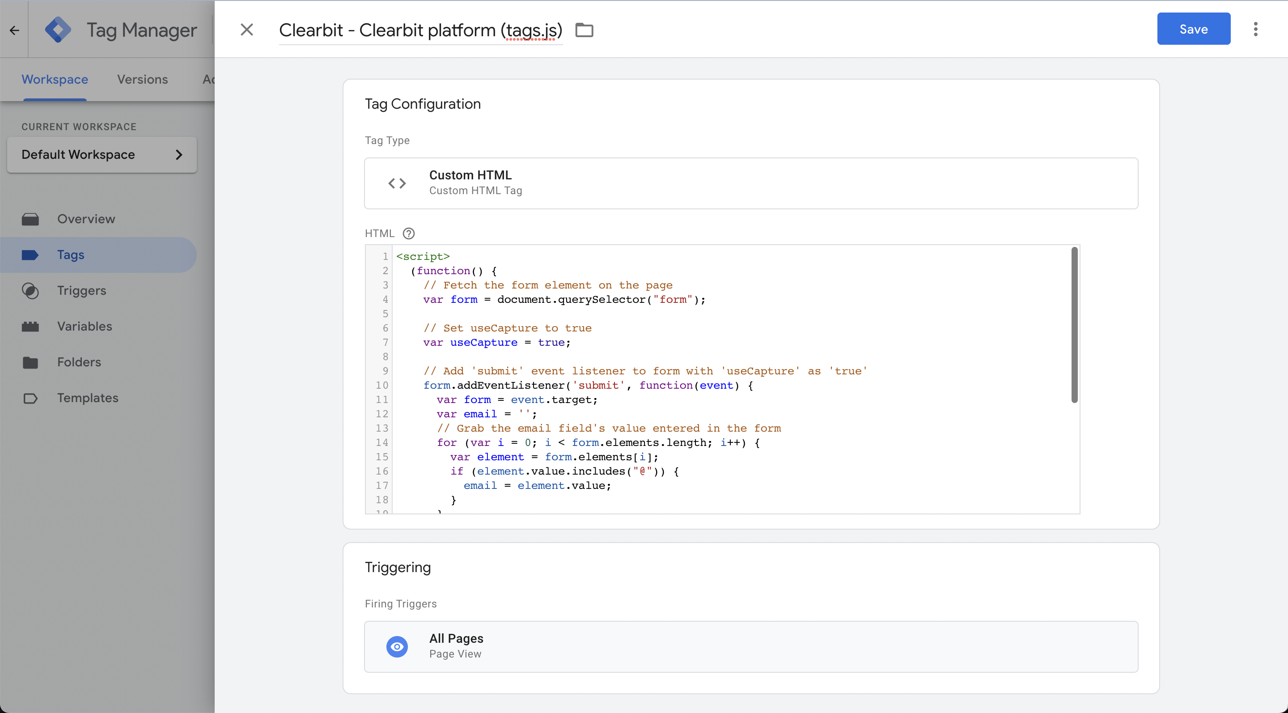
Task: Click the Triggering section heading
Action: tap(398, 568)
